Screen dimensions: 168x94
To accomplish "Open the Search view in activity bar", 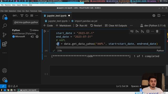I will (4, 26).
